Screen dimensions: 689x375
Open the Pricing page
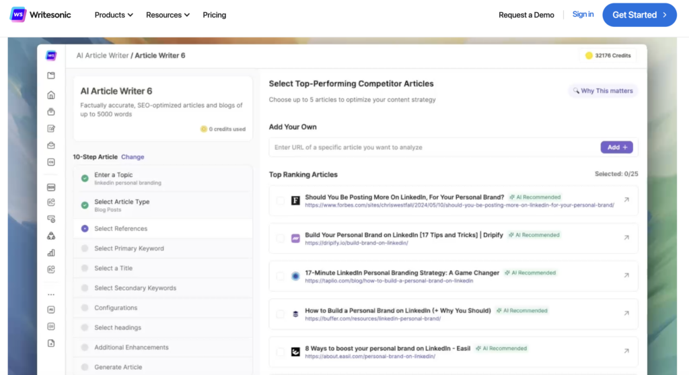215,15
